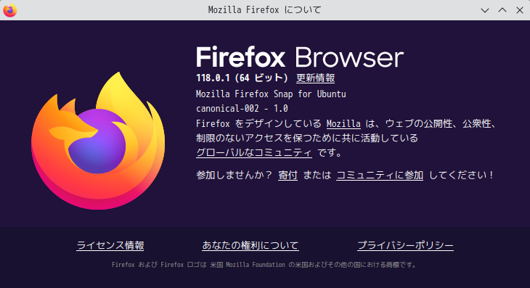Click the Firefox Browser heading

[300, 57]
